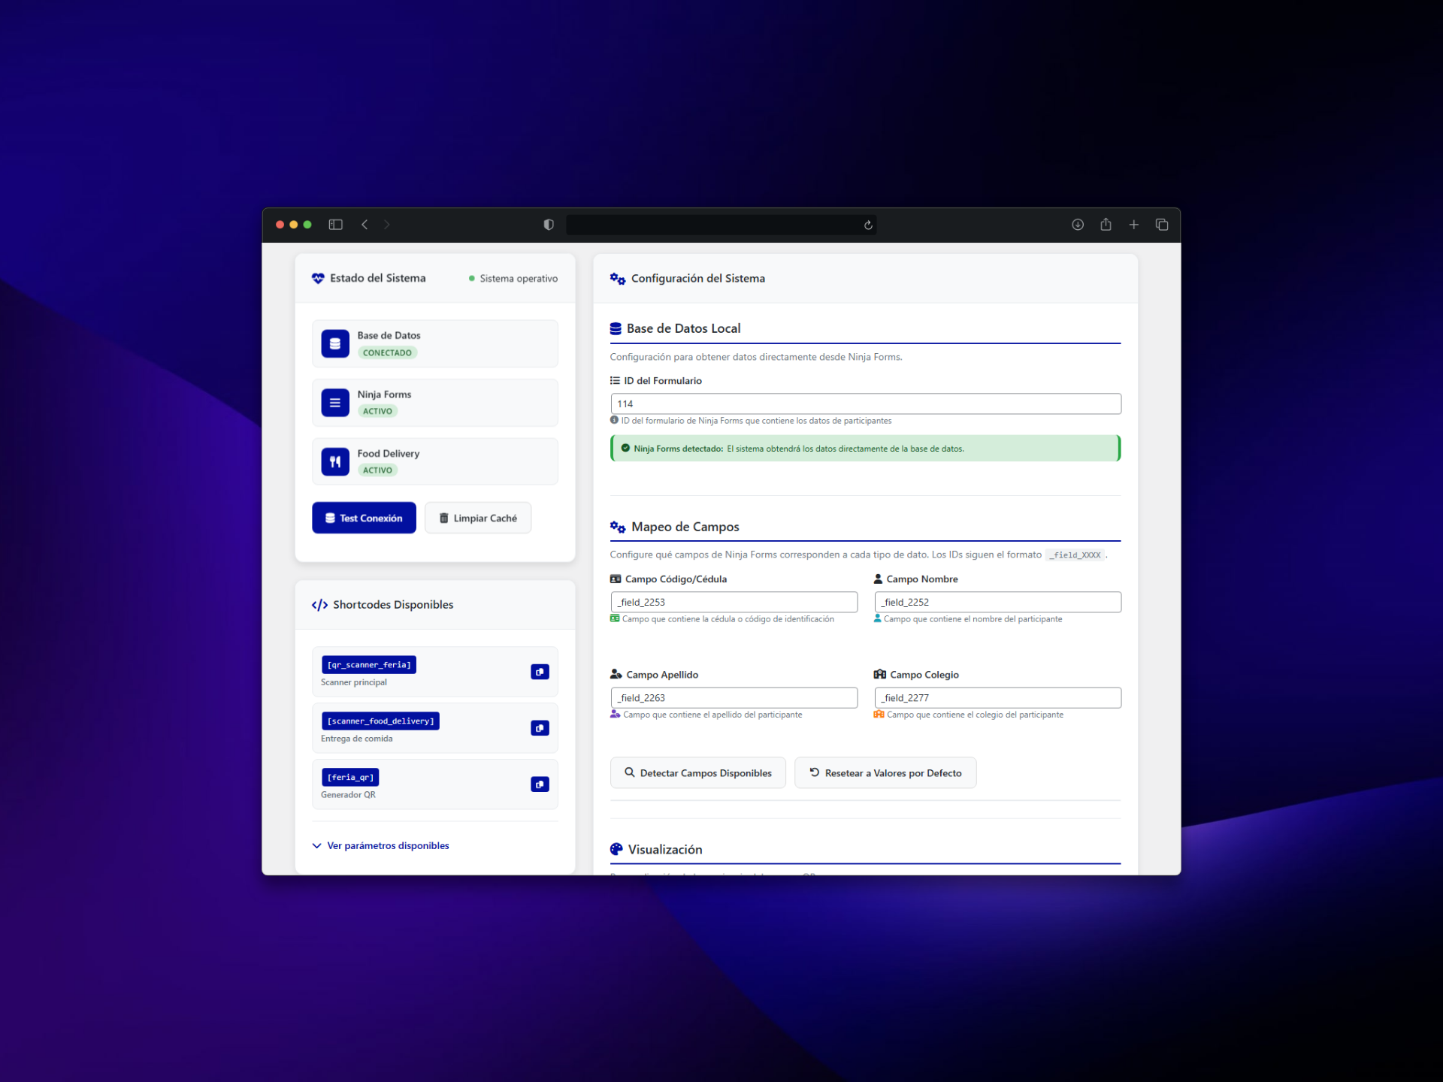This screenshot has height=1082, width=1443.
Task: Show the browser tab overview
Action: [1162, 225]
